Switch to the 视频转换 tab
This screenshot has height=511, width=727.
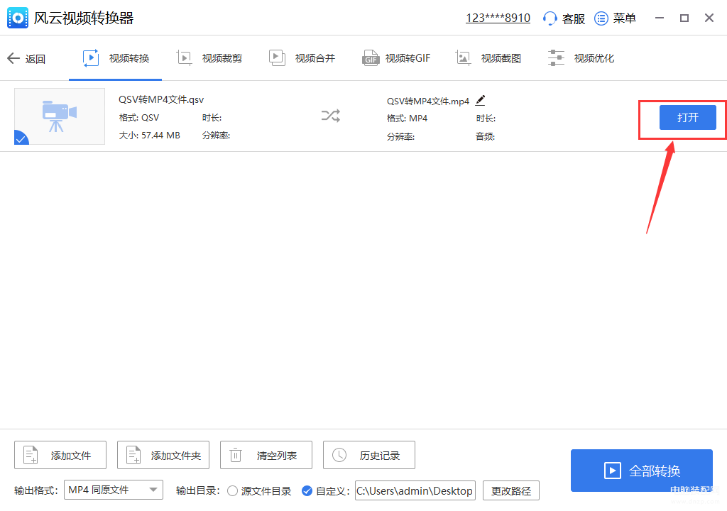click(116, 58)
